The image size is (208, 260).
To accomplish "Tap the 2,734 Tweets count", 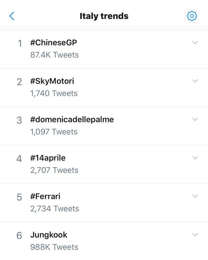I will click(x=55, y=209).
